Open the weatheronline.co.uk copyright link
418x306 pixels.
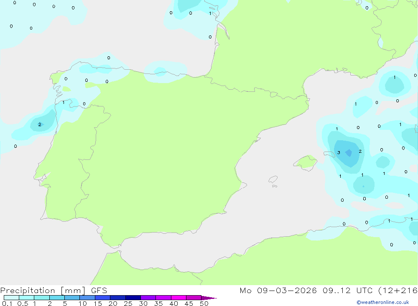[x=383, y=302]
